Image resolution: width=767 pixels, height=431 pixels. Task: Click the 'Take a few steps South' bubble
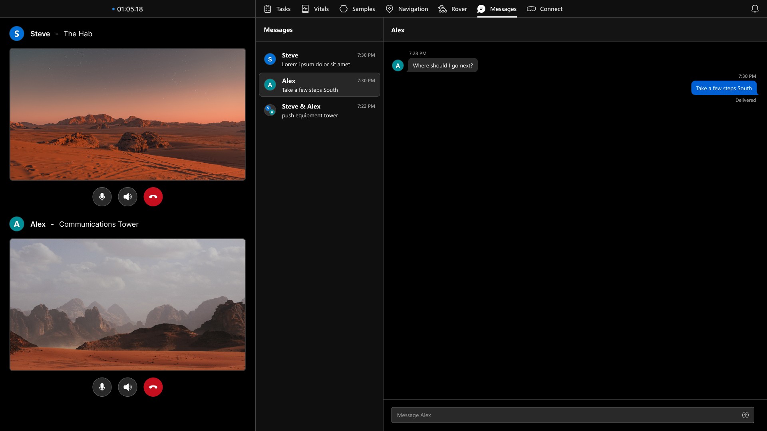coord(723,88)
